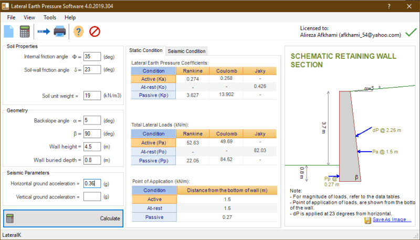Select the At-rest (Ko) row label
Viewport: 420px width, 240px height.
pos(153,87)
